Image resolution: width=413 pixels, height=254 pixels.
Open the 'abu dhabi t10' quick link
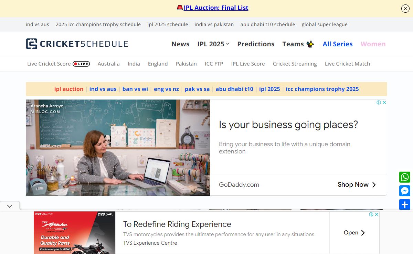tap(234, 89)
